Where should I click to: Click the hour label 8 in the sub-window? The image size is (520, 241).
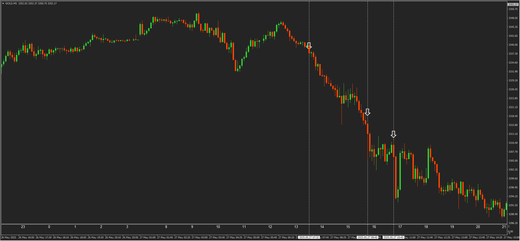pyautogui.click(x=166, y=227)
